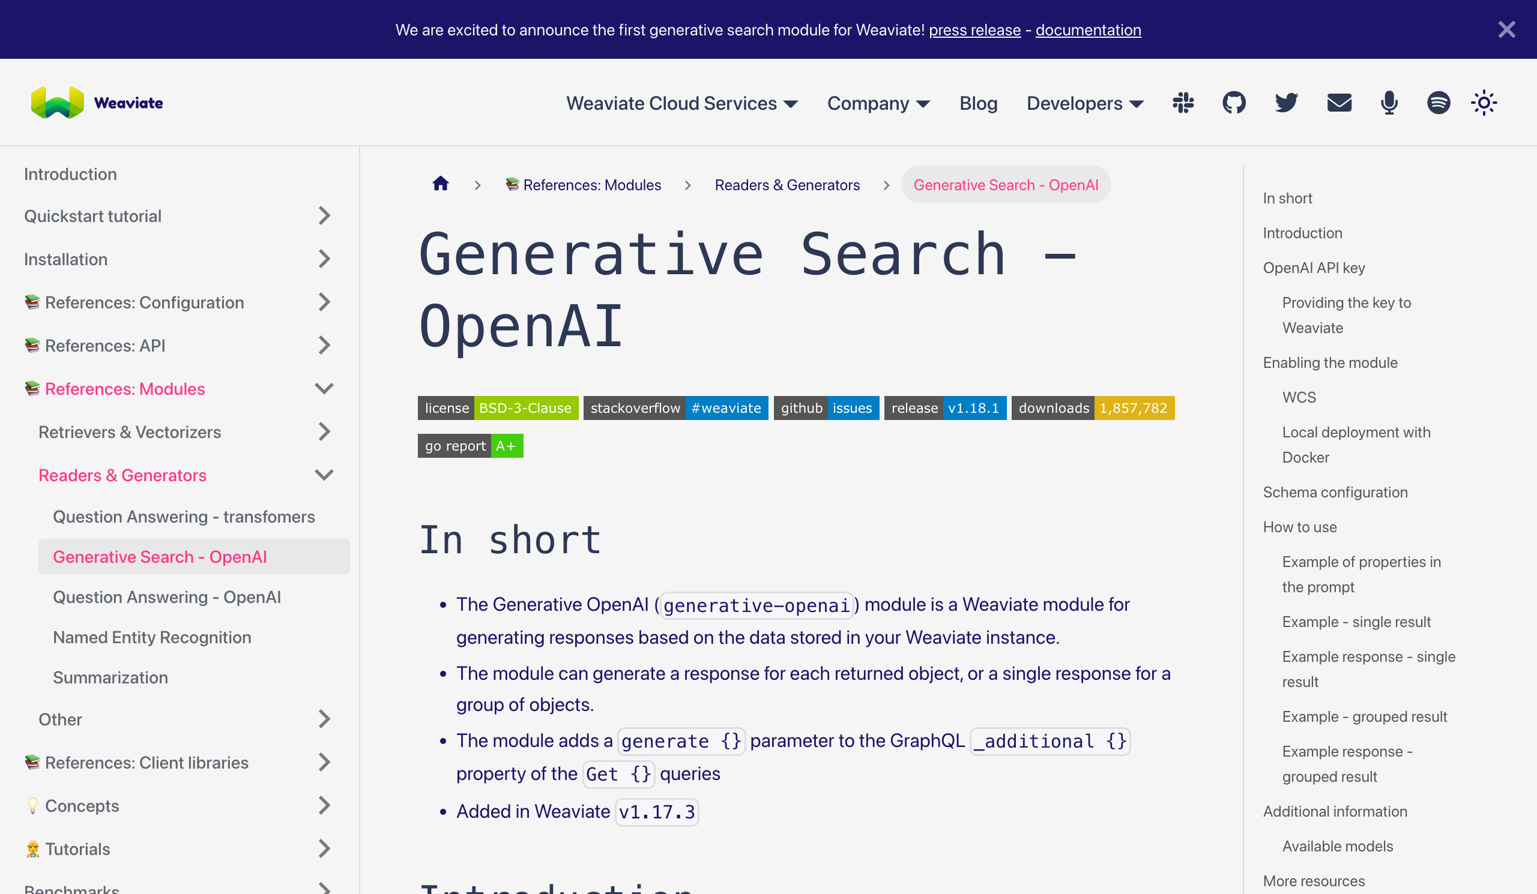Expand the Installation section chevron
The width and height of the screenshot is (1537, 894).
pyautogui.click(x=324, y=259)
